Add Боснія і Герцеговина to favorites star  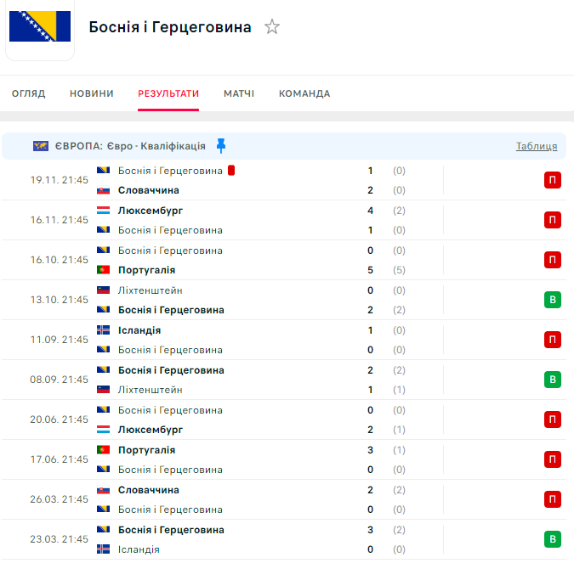pyautogui.click(x=272, y=27)
